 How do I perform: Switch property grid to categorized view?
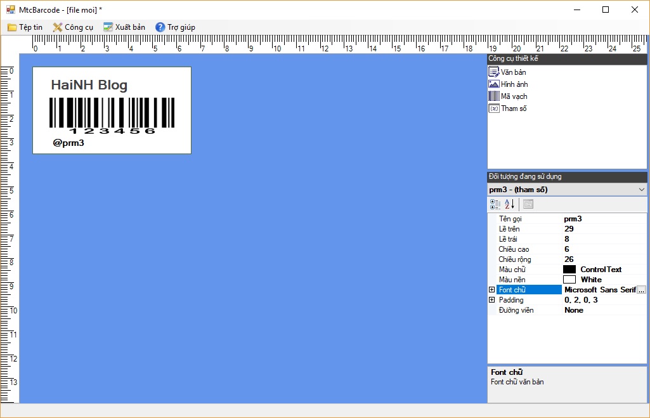495,204
